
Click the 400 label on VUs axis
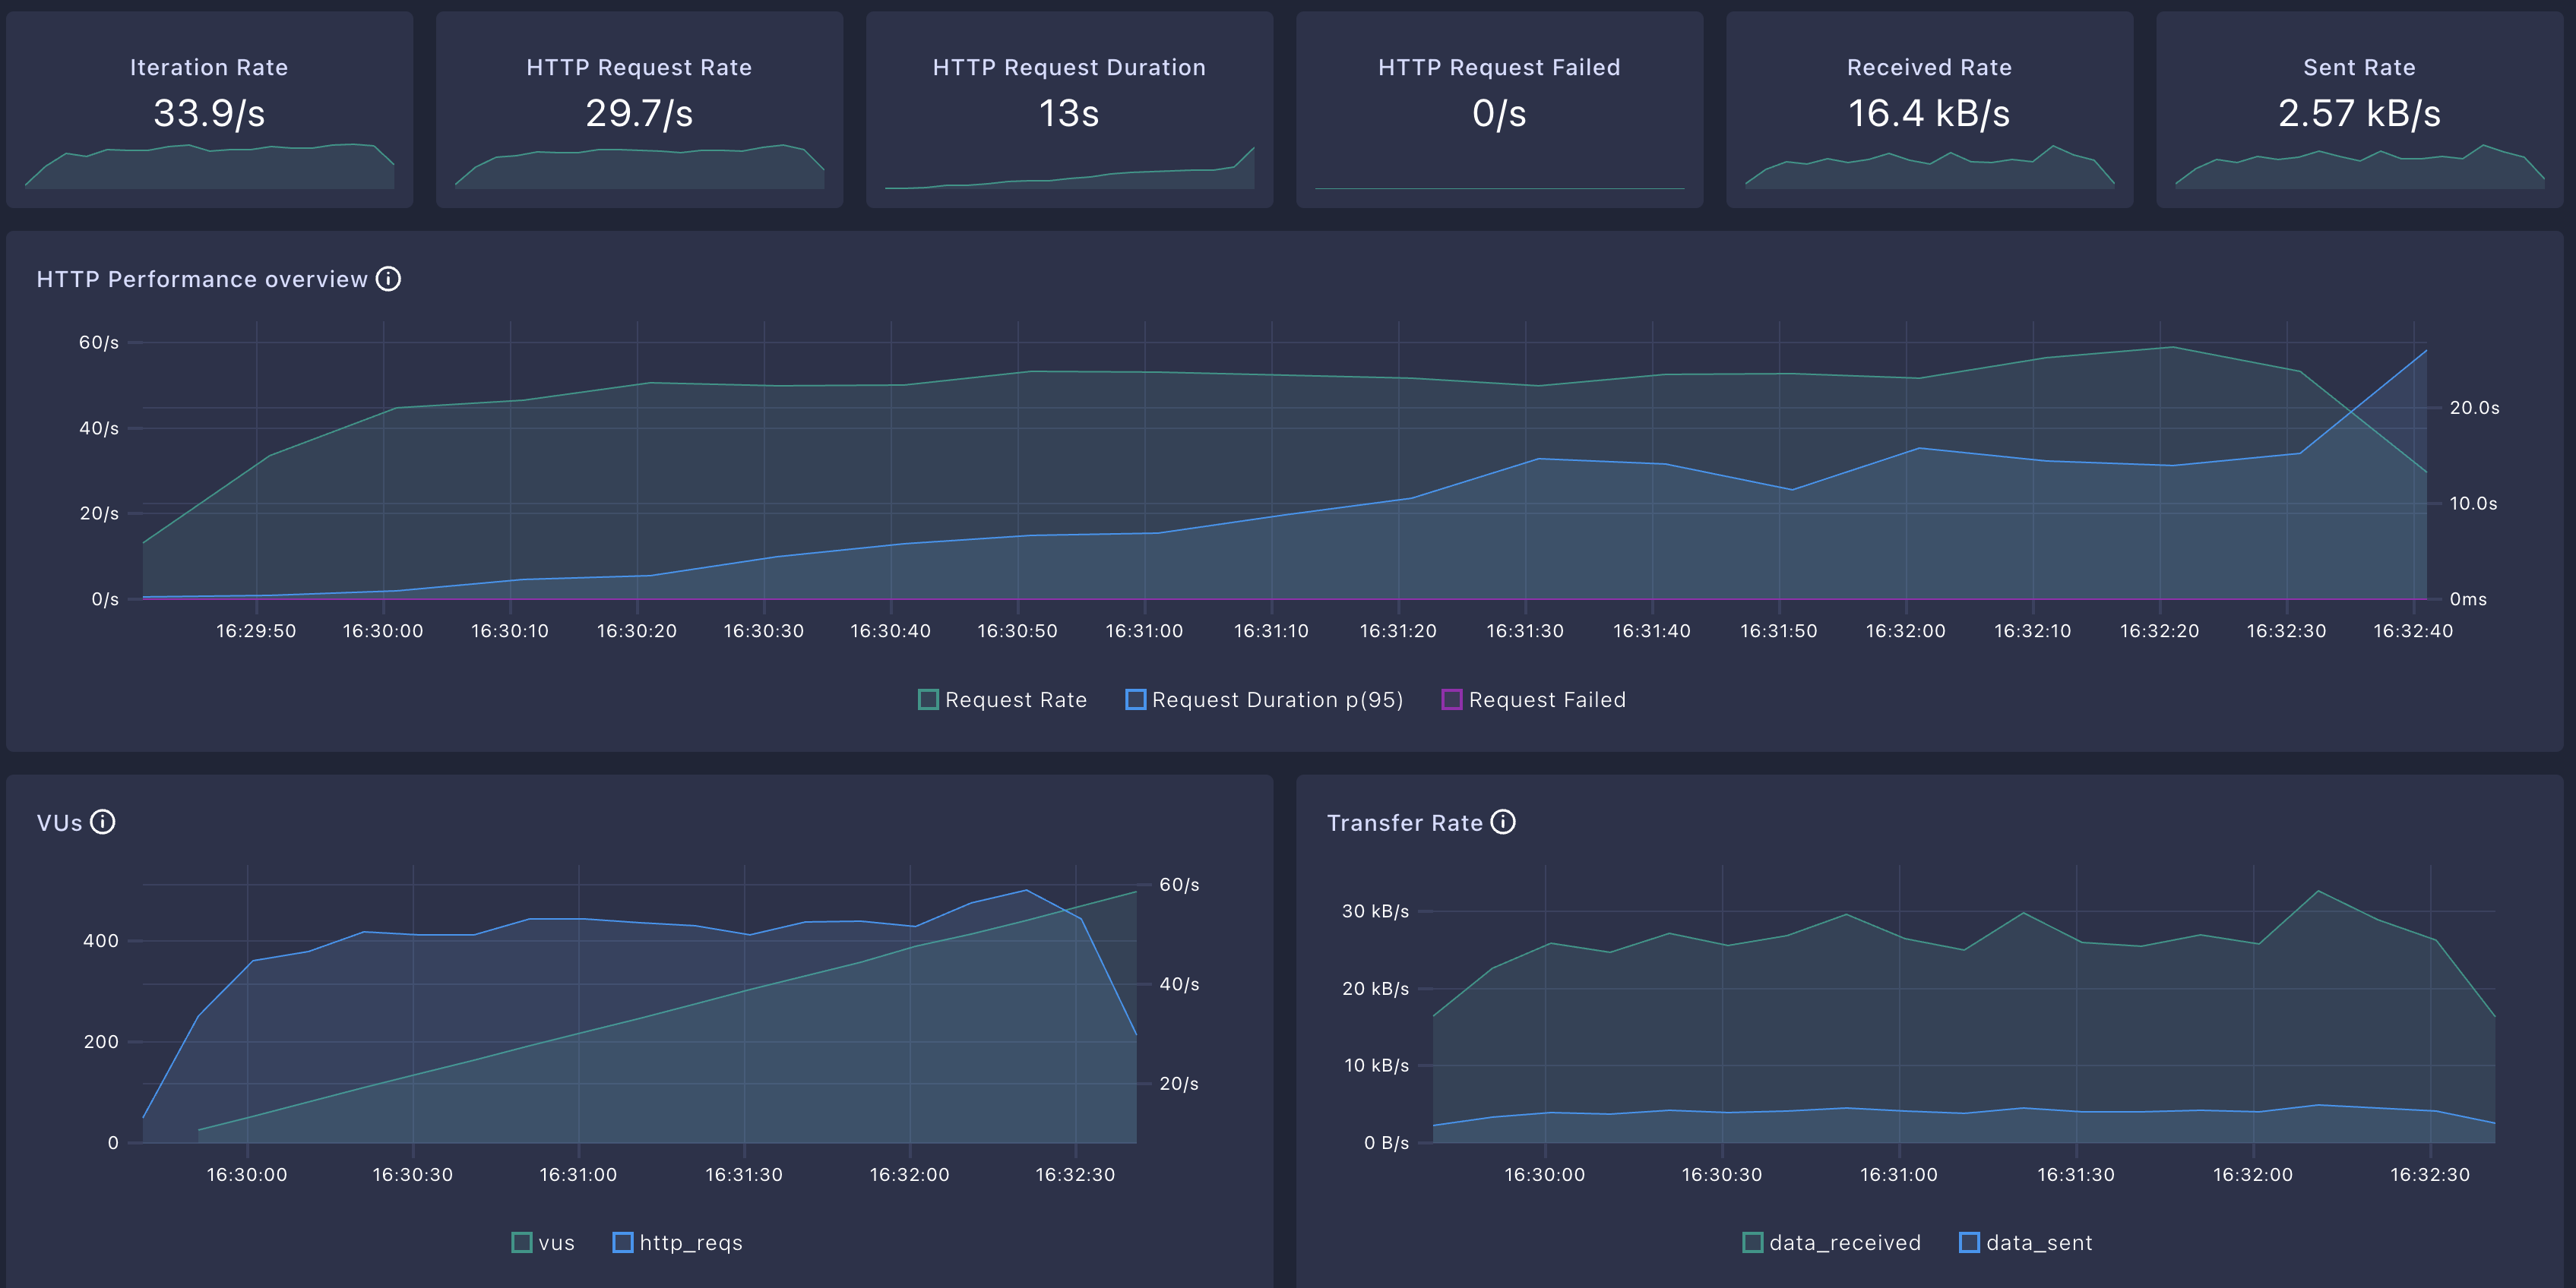[100, 940]
